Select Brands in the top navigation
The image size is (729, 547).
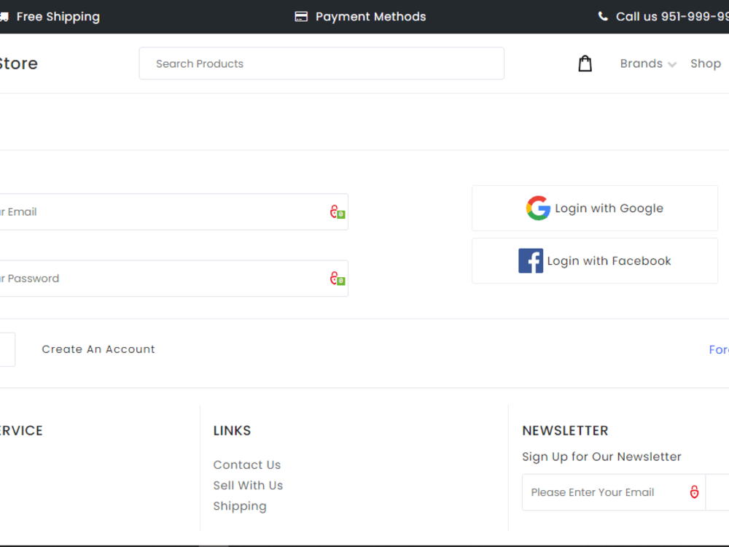pyautogui.click(x=641, y=63)
